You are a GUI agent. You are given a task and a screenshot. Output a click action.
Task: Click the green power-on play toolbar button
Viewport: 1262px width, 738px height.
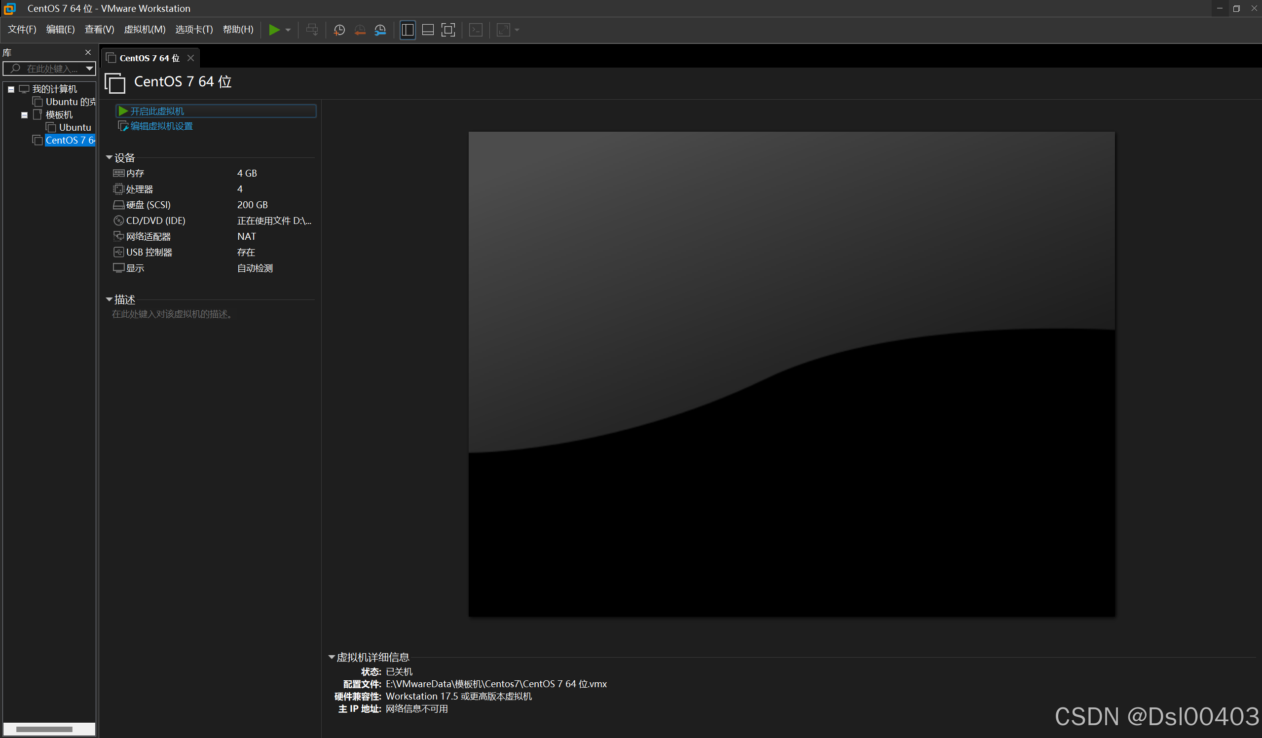point(274,30)
